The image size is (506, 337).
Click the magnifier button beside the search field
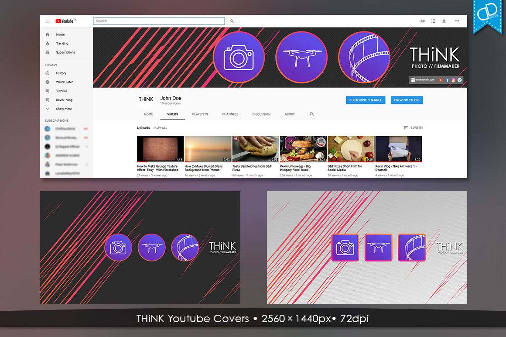click(232, 21)
